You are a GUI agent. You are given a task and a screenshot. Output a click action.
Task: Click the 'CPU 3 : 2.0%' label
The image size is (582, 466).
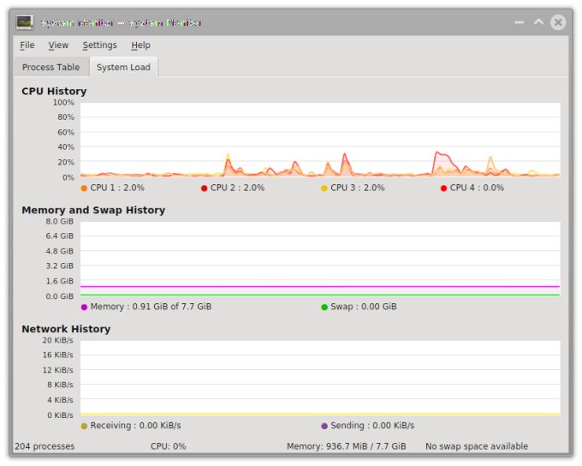coord(358,188)
